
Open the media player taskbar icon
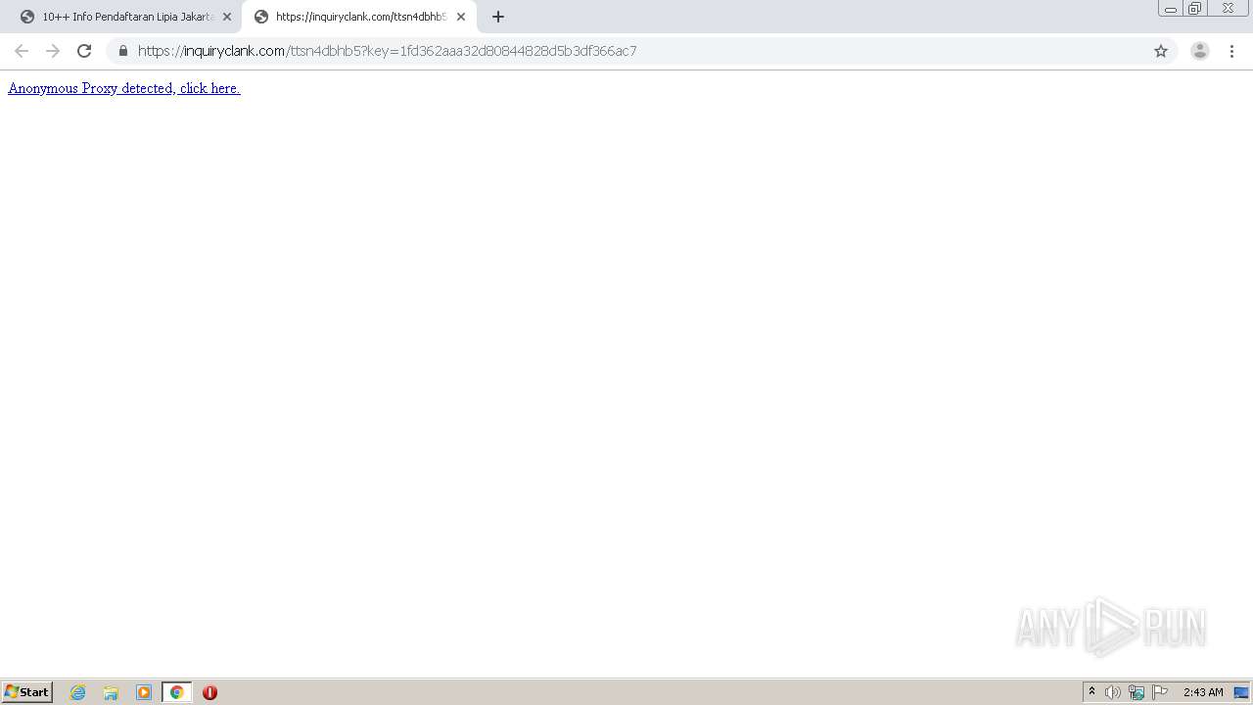pyautogui.click(x=144, y=692)
